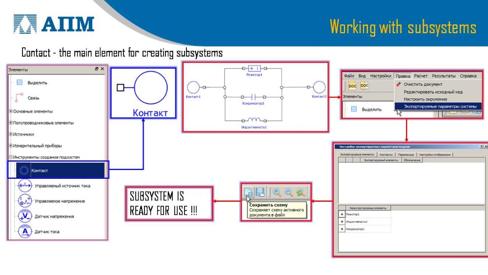Click the zoom in magnifier icon

pos(277,192)
